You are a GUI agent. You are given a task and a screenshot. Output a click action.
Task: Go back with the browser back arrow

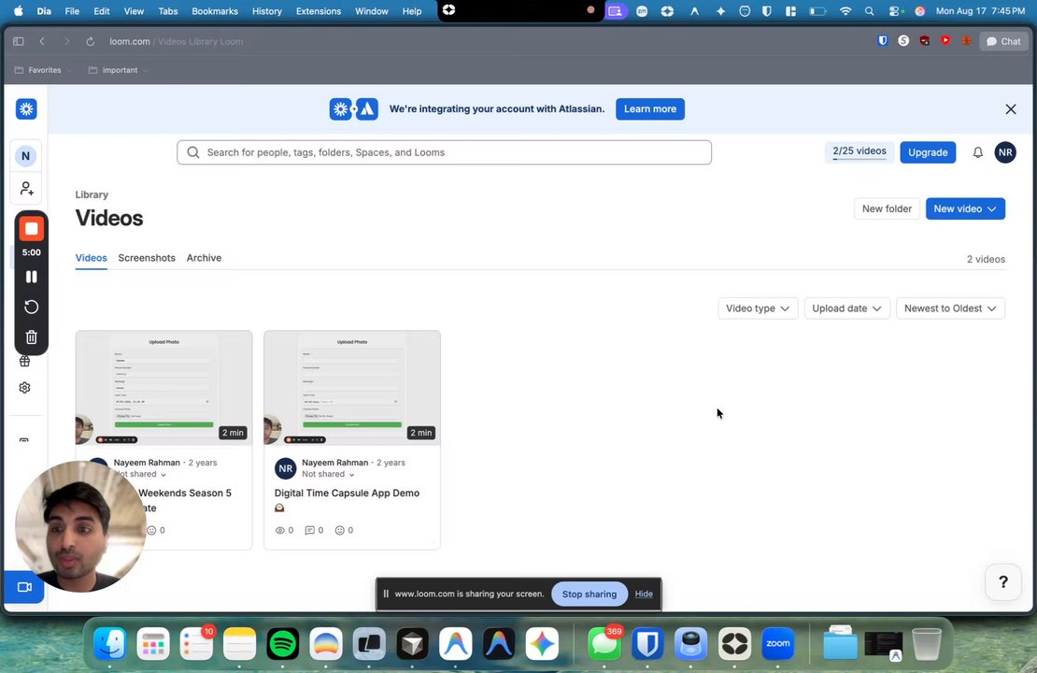[x=42, y=42]
